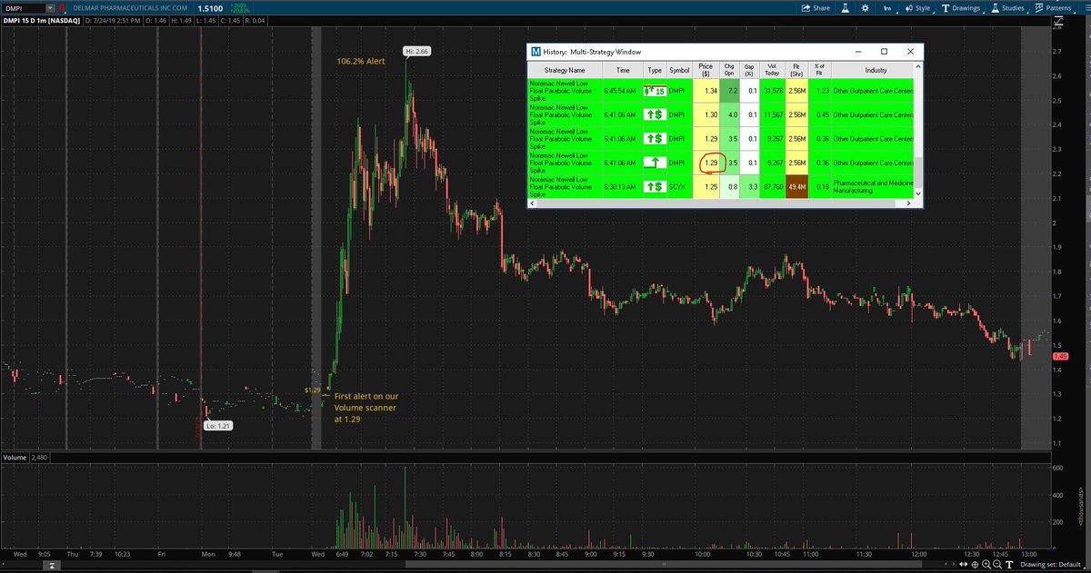
Task: Open the Patterns menu
Action: pos(1055,7)
